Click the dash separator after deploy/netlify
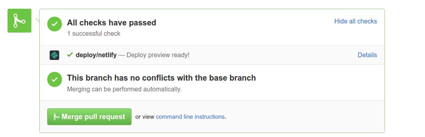 tap(122, 55)
